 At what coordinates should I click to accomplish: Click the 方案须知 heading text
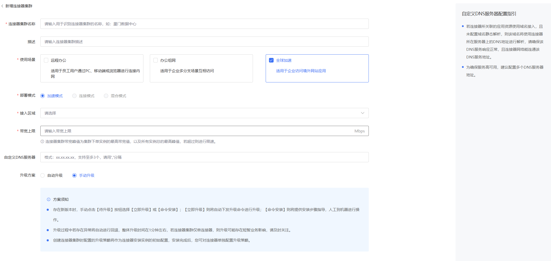61,200
